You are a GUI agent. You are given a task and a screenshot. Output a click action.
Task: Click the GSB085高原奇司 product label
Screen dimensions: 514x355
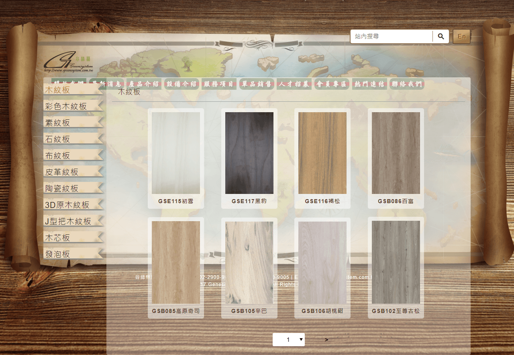176,311
